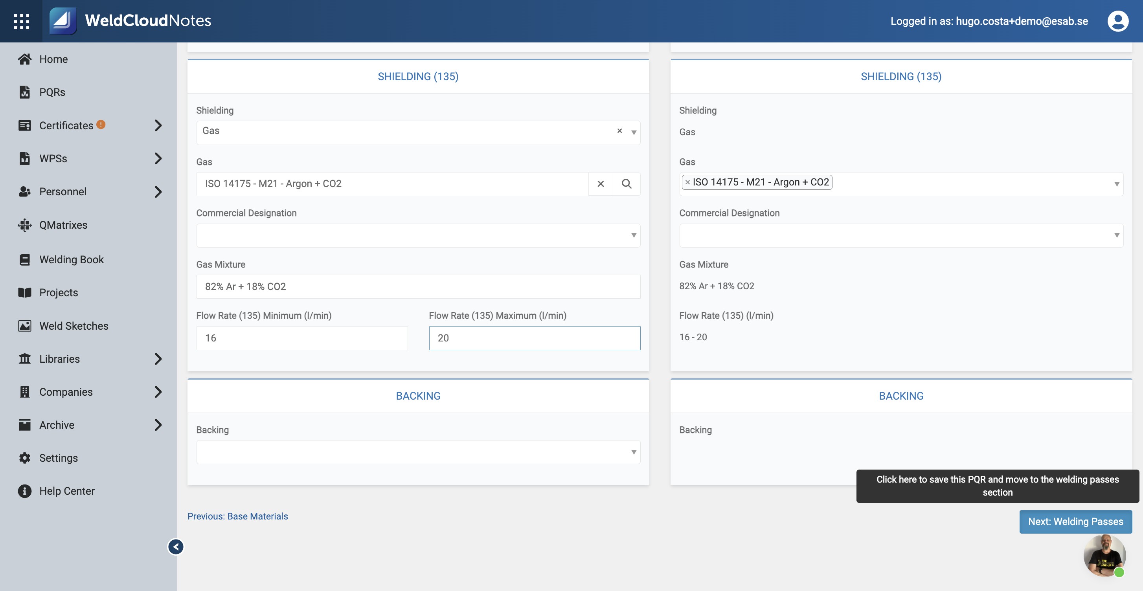Remove the ISO 14175 M21 gas tag
The image size is (1143, 591).
coord(687,182)
